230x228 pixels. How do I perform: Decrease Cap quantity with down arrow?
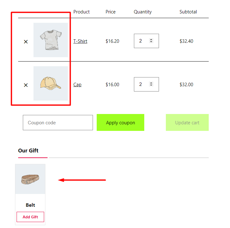click(151, 85)
